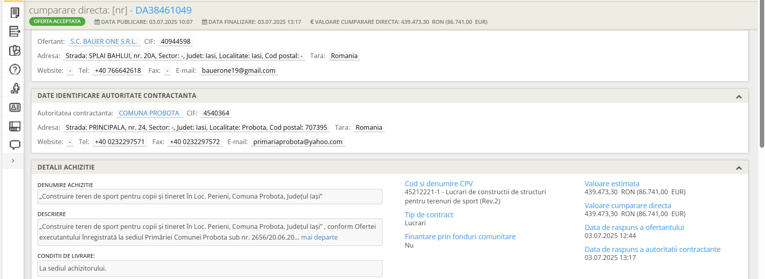Open the person figure sidebar icon
The image size is (765, 279).
[x=15, y=88]
